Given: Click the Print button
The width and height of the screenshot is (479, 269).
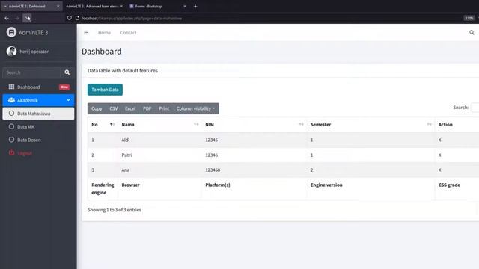Looking at the screenshot, I should [x=164, y=108].
